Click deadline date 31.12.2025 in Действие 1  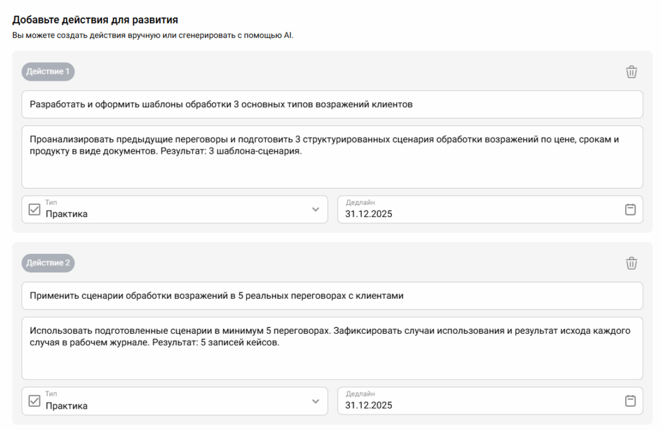point(368,214)
